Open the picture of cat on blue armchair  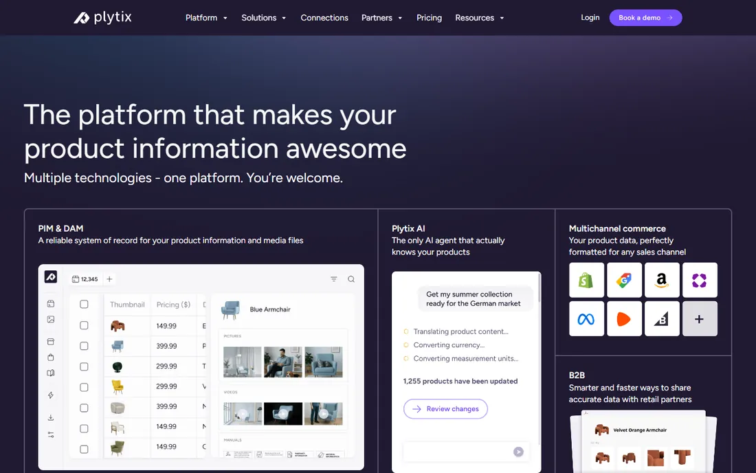[x=324, y=362]
